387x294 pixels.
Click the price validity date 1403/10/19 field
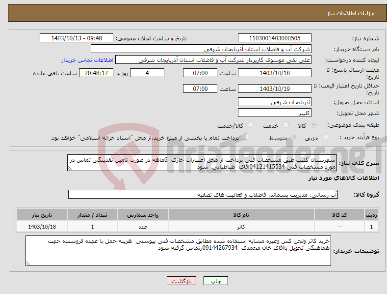point(275,88)
